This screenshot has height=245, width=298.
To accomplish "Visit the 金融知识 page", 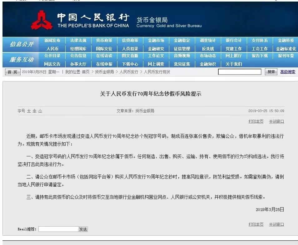I will pyautogui.click(x=208, y=64).
